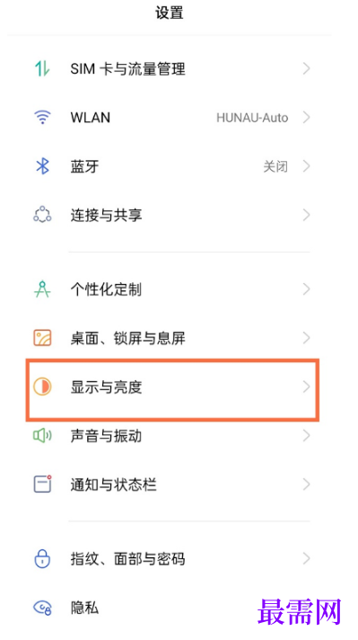
Task: Tap the 指纹、面部与密码 lock icon
Action: pos(42,558)
